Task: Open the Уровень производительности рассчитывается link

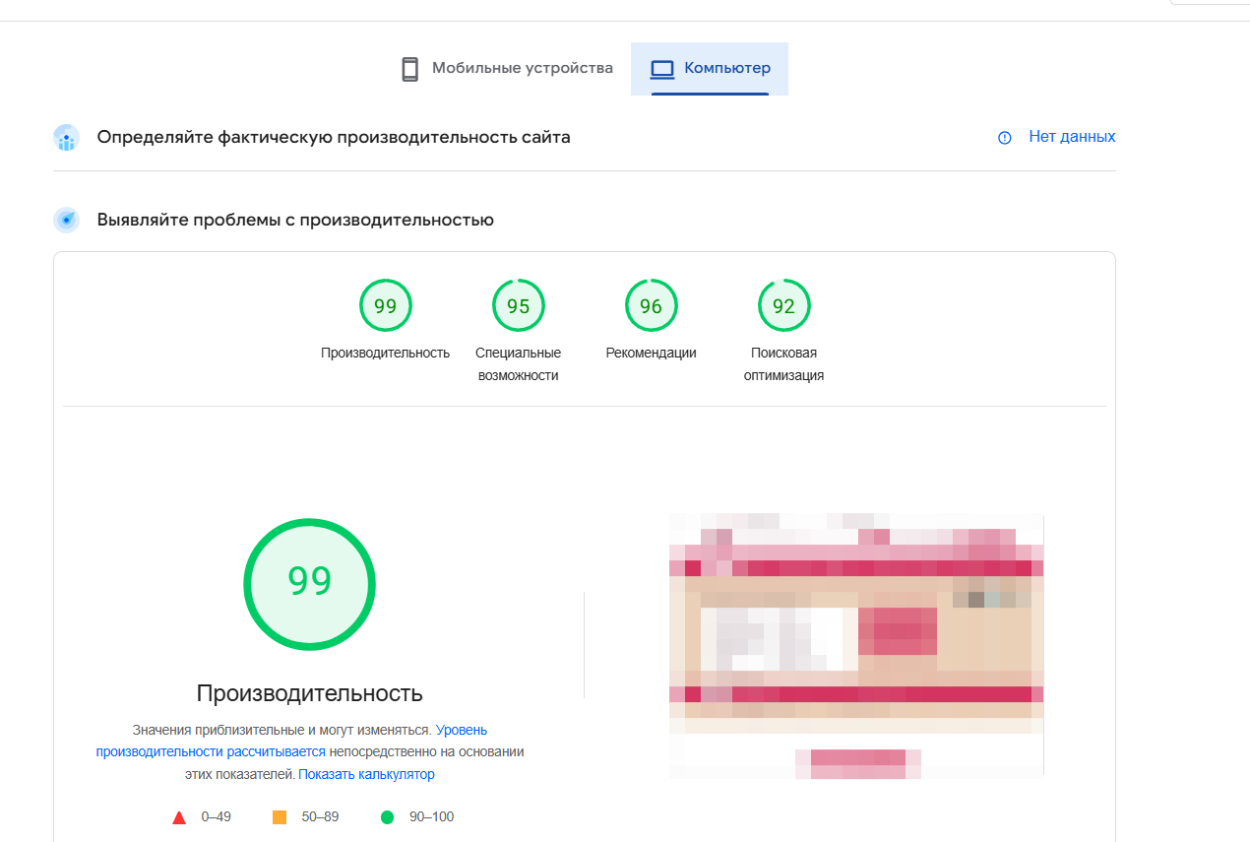Action: 461,731
